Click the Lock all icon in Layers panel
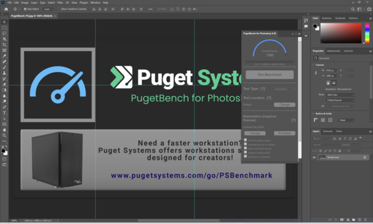This screenshot has height=224, width=373. pos(340,151)
